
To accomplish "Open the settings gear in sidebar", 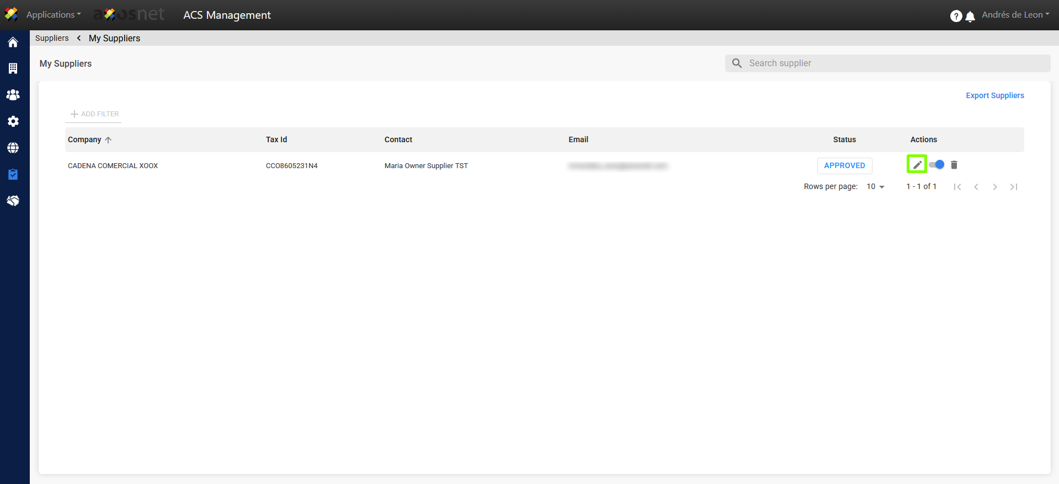I will 13,121.
